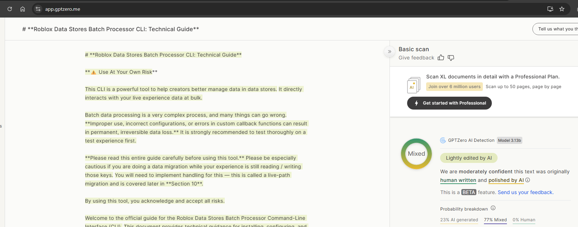Image resolution: width=578 pixels, height=227 pixels.
Task: Reload the page with the refresh icon
Action: click(10, 9)
